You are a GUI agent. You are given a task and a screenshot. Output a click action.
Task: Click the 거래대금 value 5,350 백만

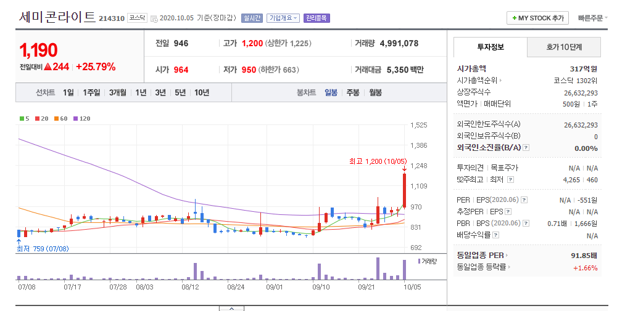click(405, 70)
